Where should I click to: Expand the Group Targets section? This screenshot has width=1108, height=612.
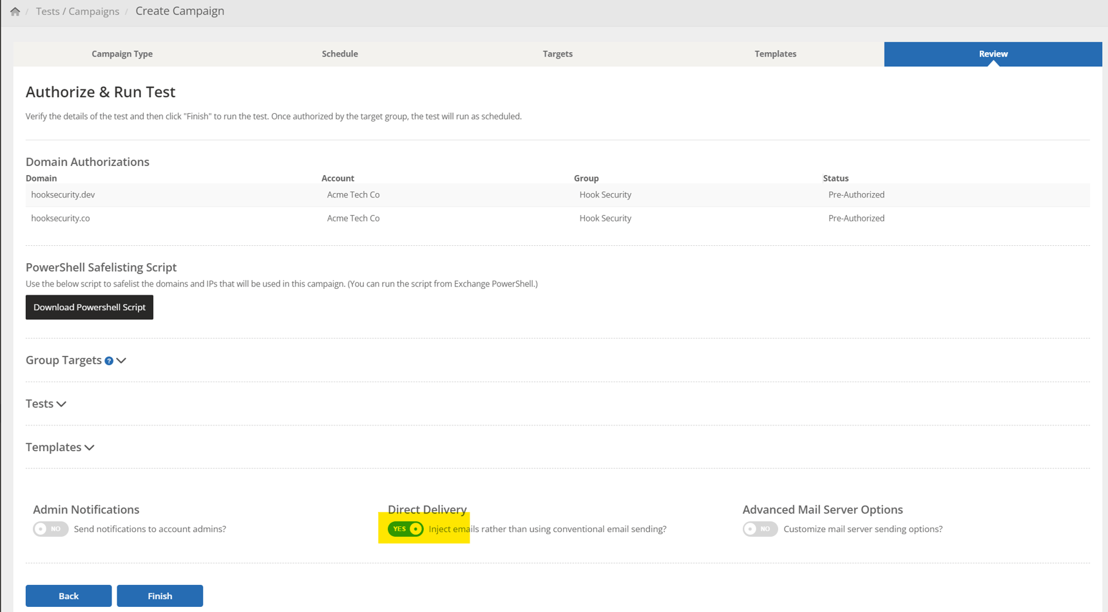[122, 360]
